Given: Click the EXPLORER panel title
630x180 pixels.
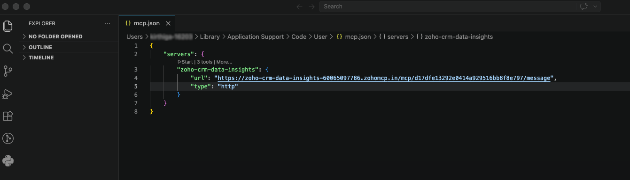Looking at the screenshot, I should [42, 23].
